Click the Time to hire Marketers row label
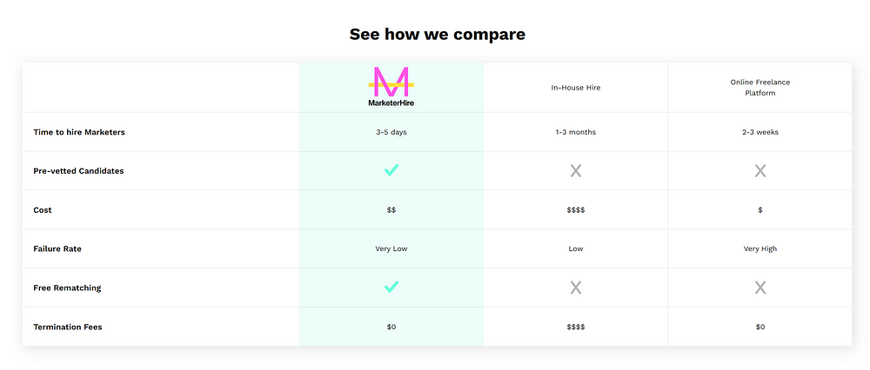The height and width of the screenshot is (370, 870). click(x=79, y=132)
